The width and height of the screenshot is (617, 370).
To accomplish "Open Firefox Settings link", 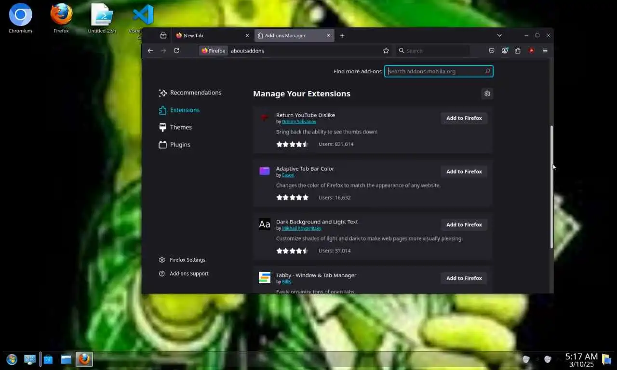I will pos(182,260).
